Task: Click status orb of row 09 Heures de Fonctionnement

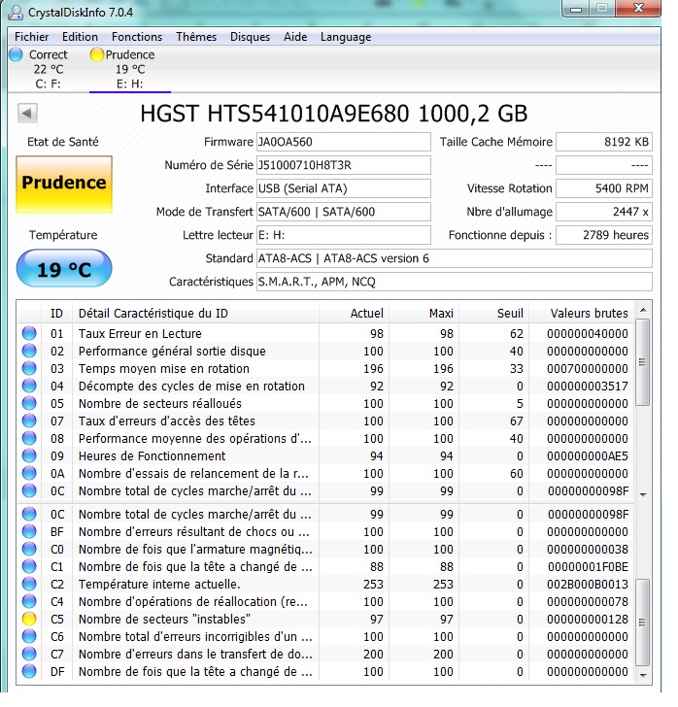Action: pos(29,455)
